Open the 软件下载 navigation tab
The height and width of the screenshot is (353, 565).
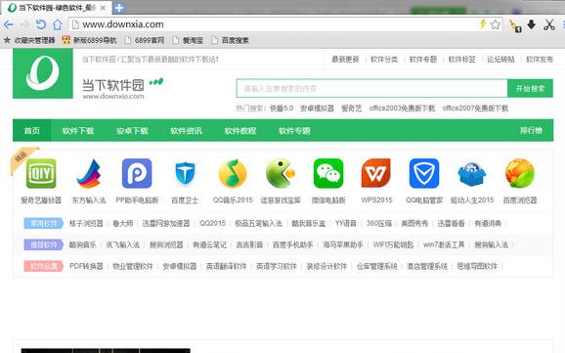tap(78, 130)
